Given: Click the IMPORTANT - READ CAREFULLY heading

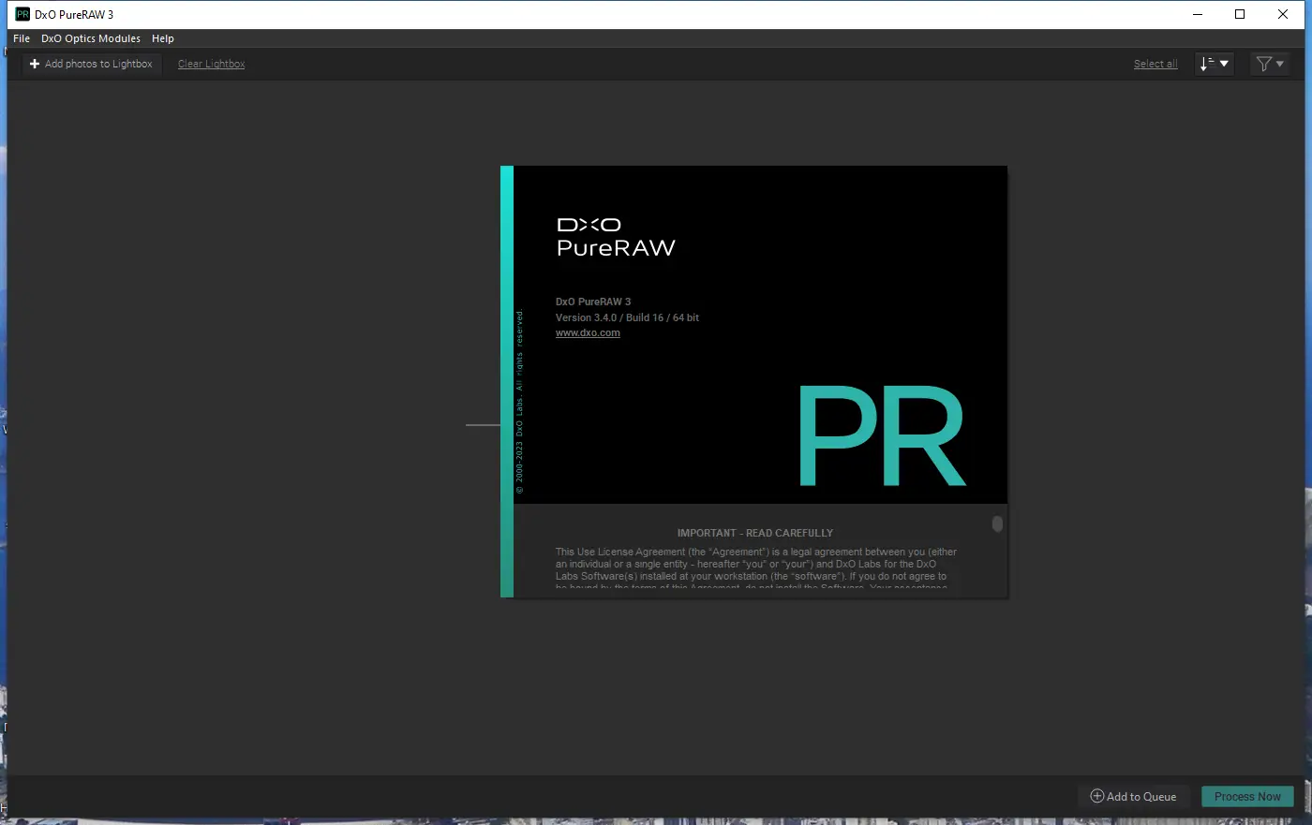Looking at the screenshot, I should [755, 533].
